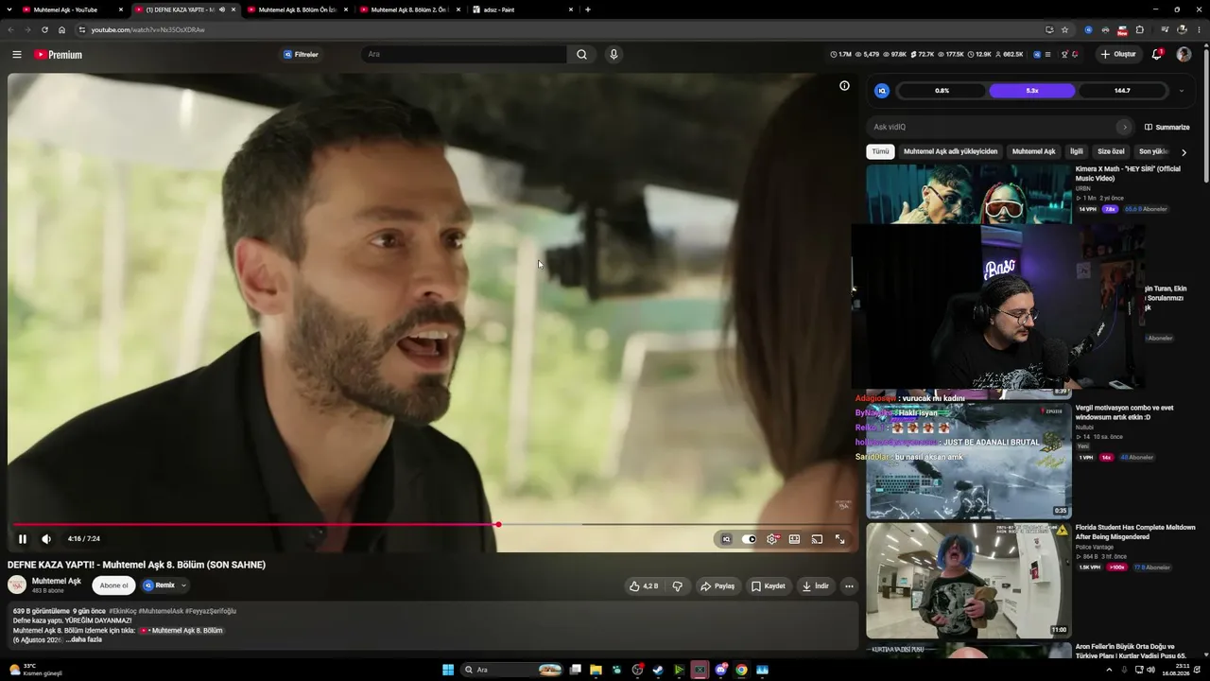Bookmark this page with the star icon
This screenshot has height=681, width=1210.
(1064, 29)
